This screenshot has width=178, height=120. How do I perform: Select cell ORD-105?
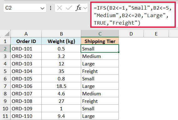tap(26, 79)
